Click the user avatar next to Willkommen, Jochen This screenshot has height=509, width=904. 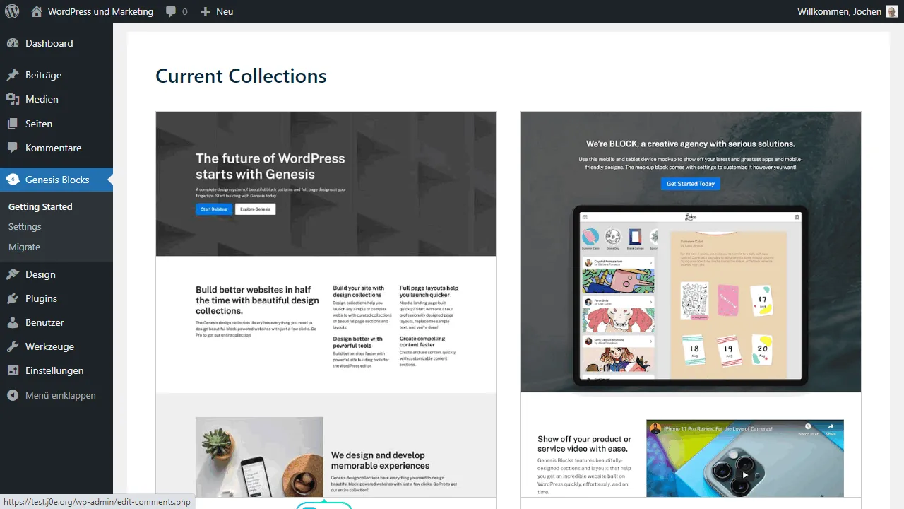point(892,11)
